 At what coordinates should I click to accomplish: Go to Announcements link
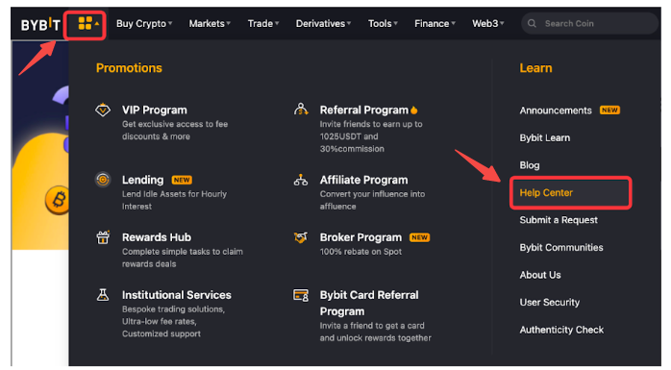tap(556, 111)
